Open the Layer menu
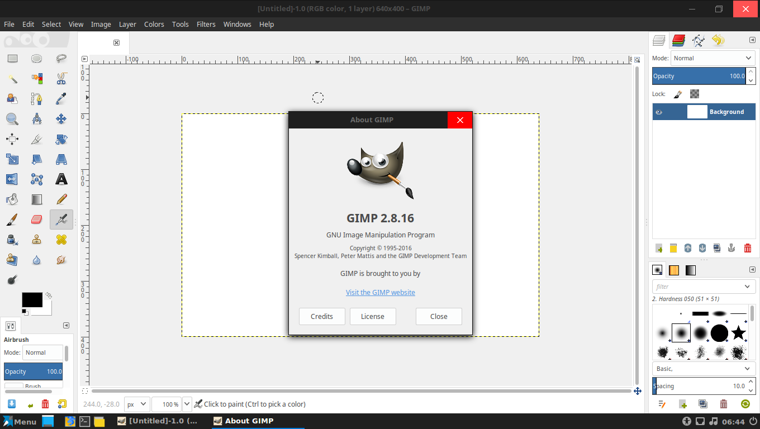The width and height of the screenshot is (760, 429). coord(127,24)
